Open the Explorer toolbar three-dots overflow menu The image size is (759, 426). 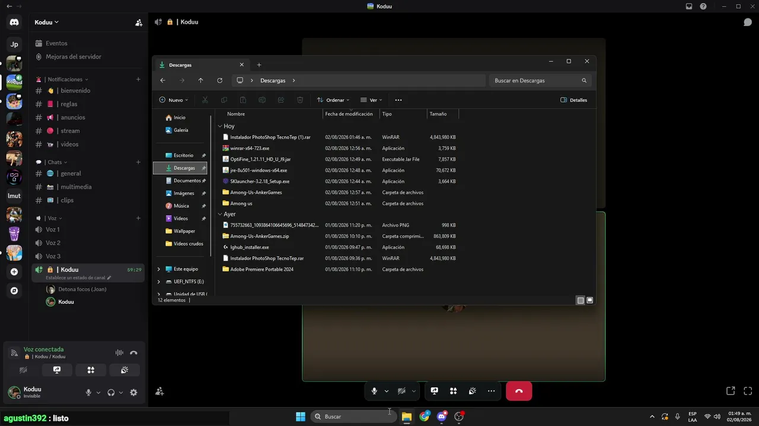tap(398, 100)
